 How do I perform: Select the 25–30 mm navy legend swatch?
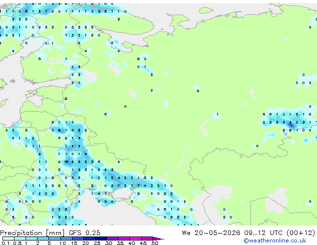click(101, 238)
